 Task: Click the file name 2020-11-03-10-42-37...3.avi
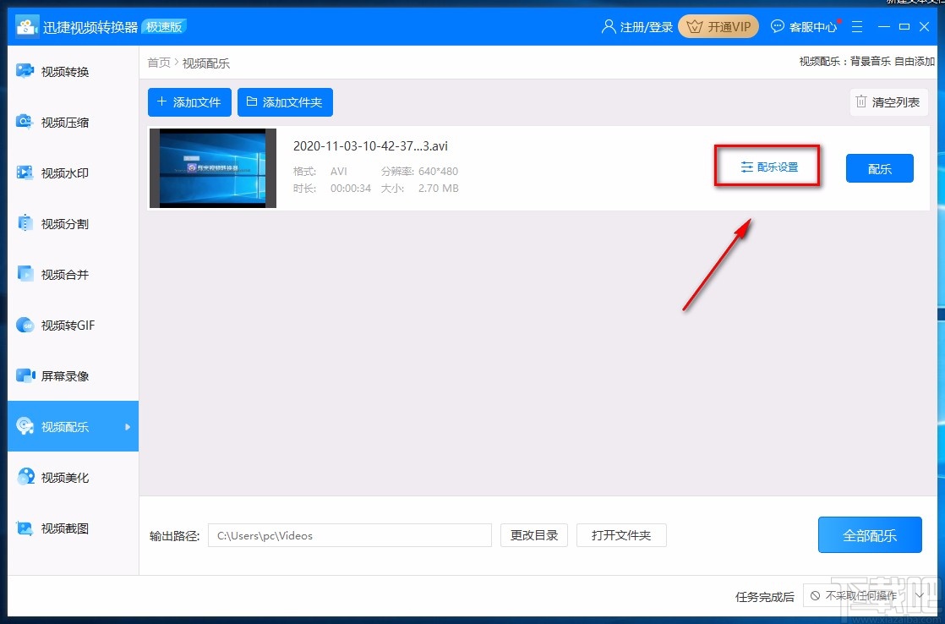pyautogui.click(x=370, y=146)
